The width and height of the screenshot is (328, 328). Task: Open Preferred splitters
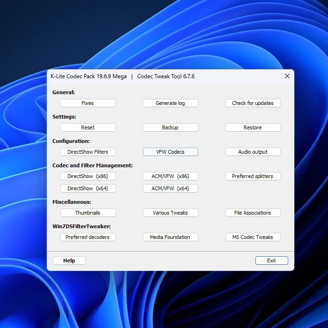pyautogui.click(x=253, y=176)
